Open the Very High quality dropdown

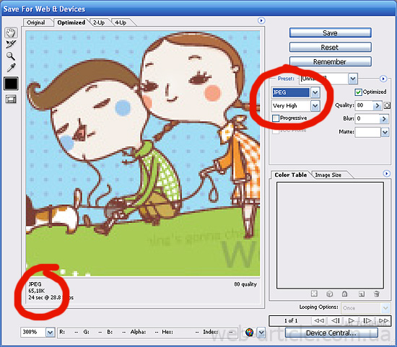tap(315, 106)
